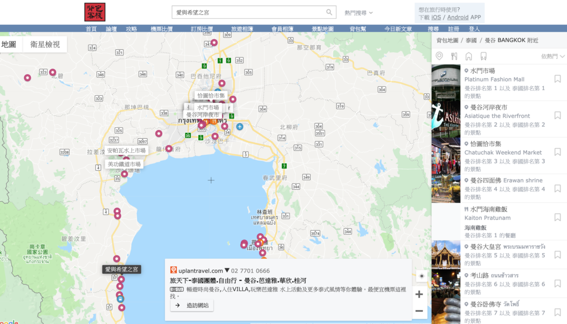Bookmark 水門市場 Platinum Fashion Mall
Screen dimensions: 567x324
pos(558,79)
